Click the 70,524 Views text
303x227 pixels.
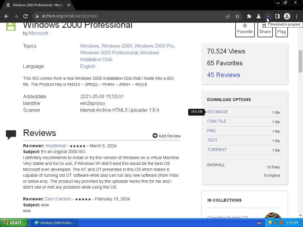coord(226,51)
